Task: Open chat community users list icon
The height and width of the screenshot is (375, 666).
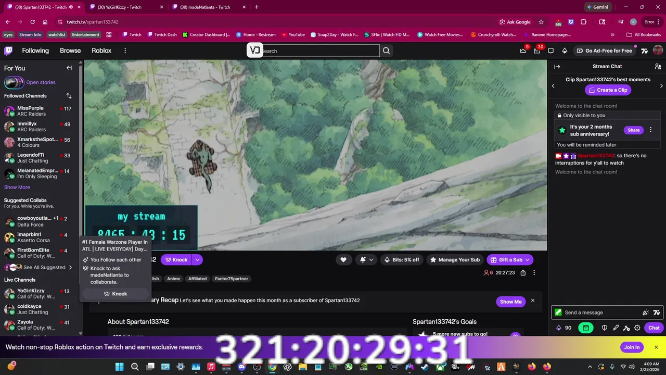Action: [658, 67]
